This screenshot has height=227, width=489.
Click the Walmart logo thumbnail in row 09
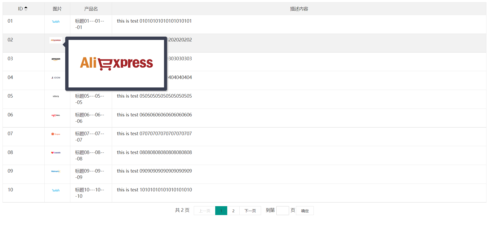pyautogui.click(x=56, y=171)
